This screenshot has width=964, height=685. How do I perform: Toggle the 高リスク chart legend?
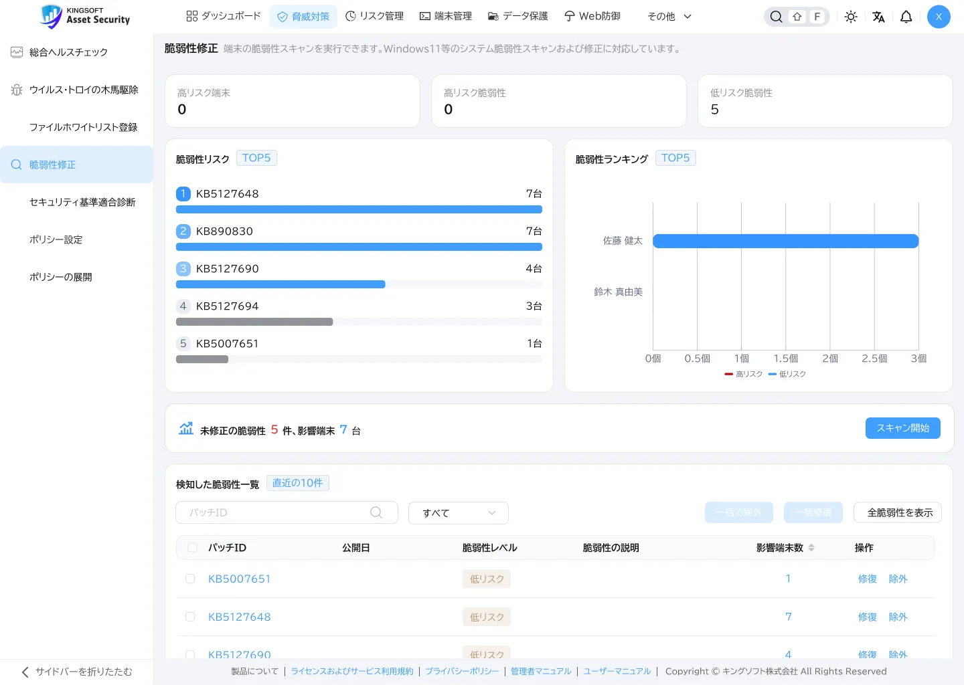pos(744,374)
